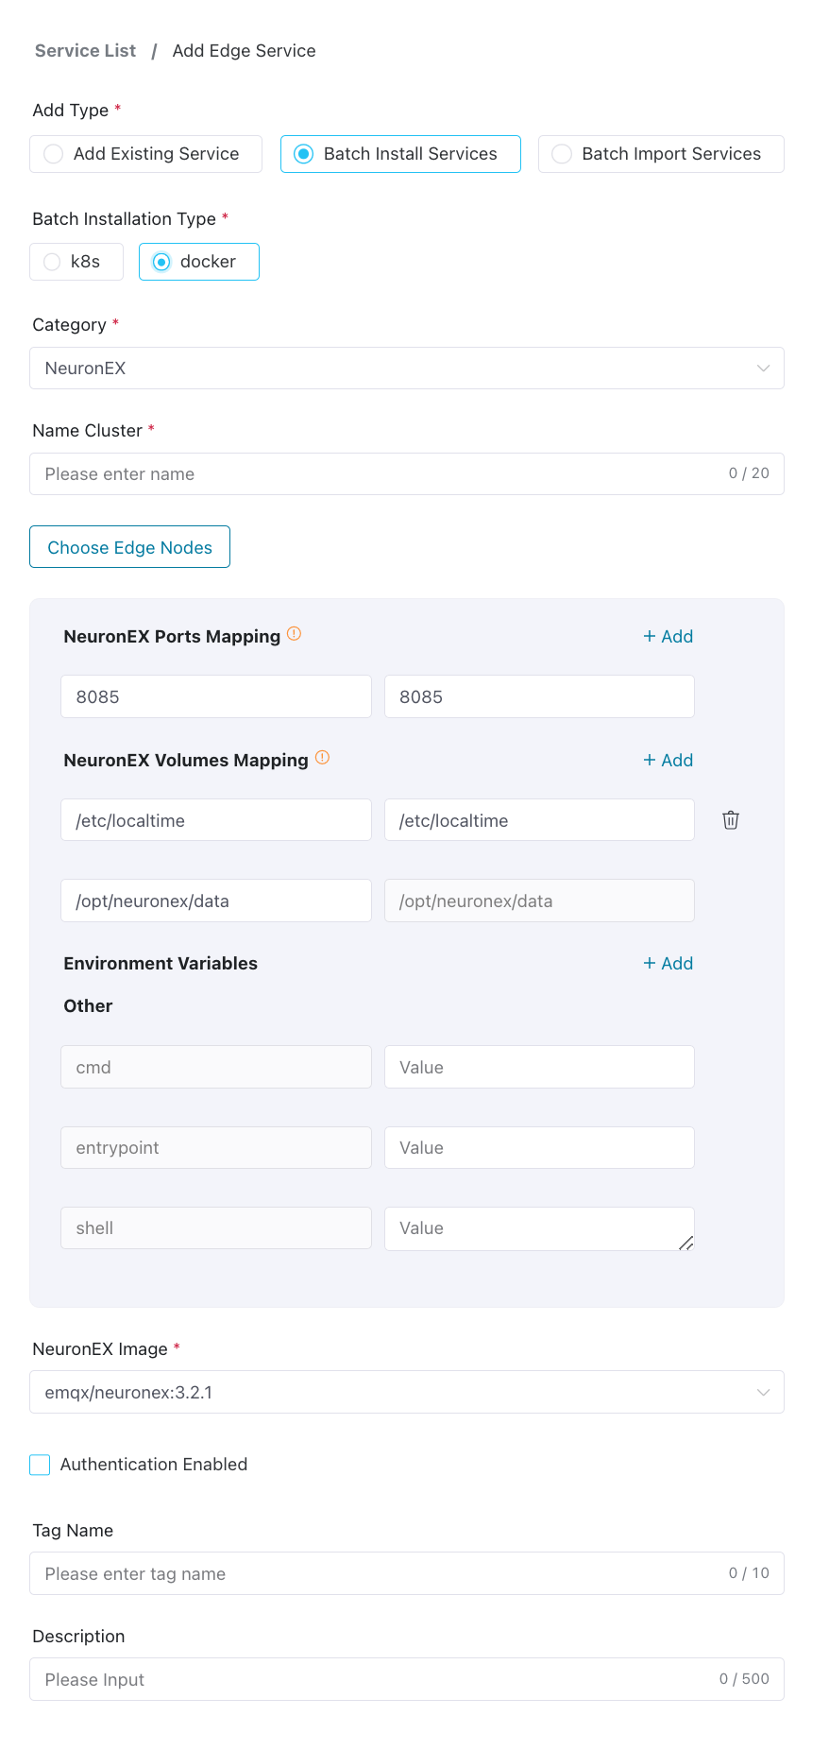Screen dimensions: 829x1750
Task: Focus the Name Cluster input field
Action: 378,474
